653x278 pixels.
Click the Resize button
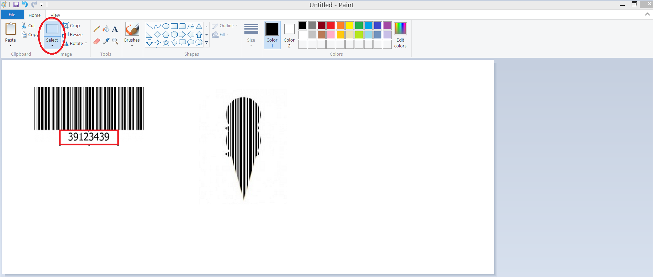[x=73, y=34]
